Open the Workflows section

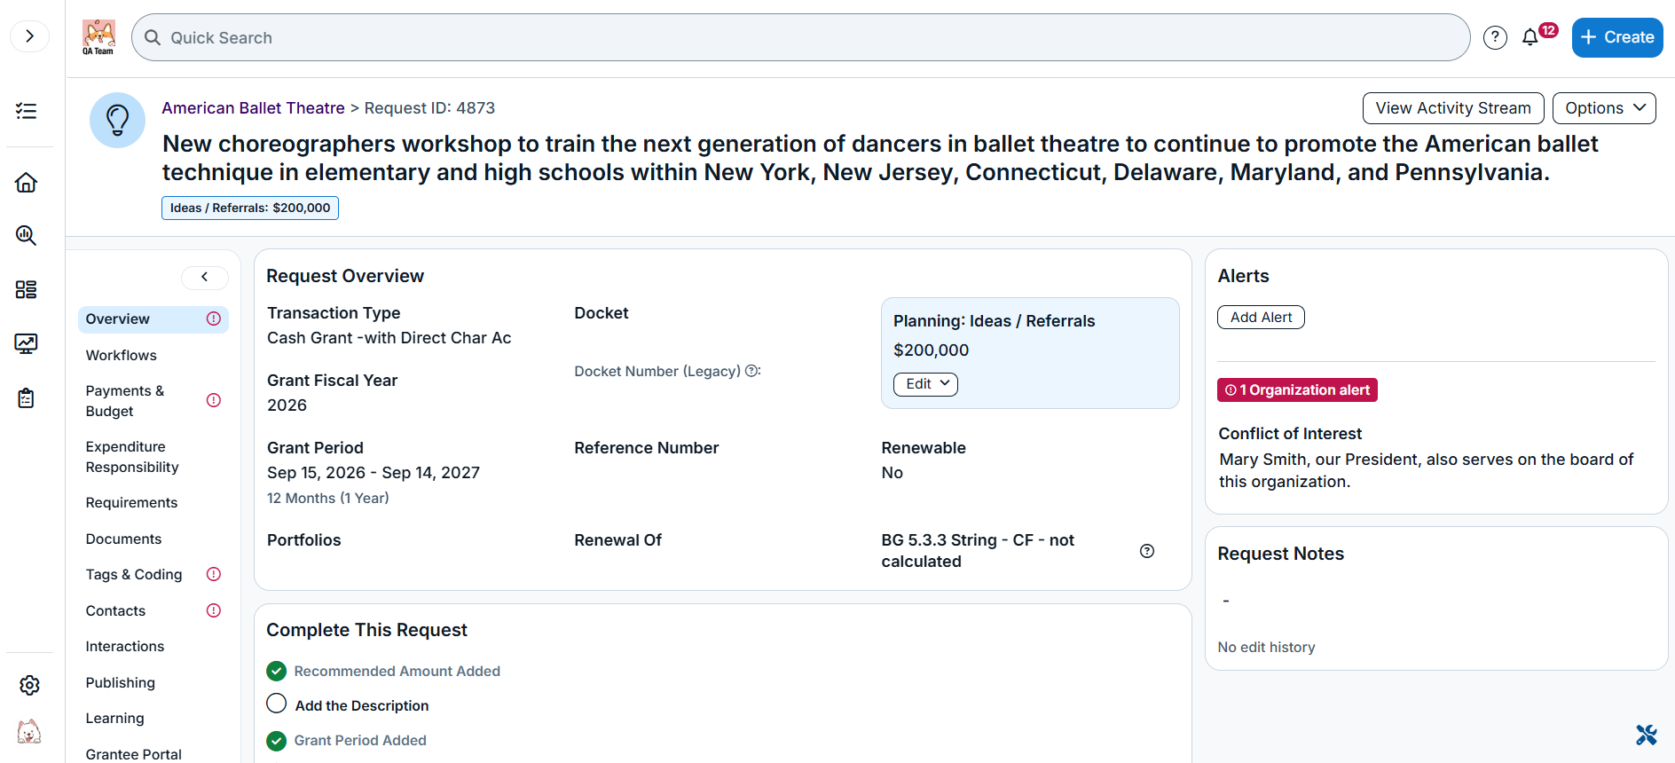(122, 356)
